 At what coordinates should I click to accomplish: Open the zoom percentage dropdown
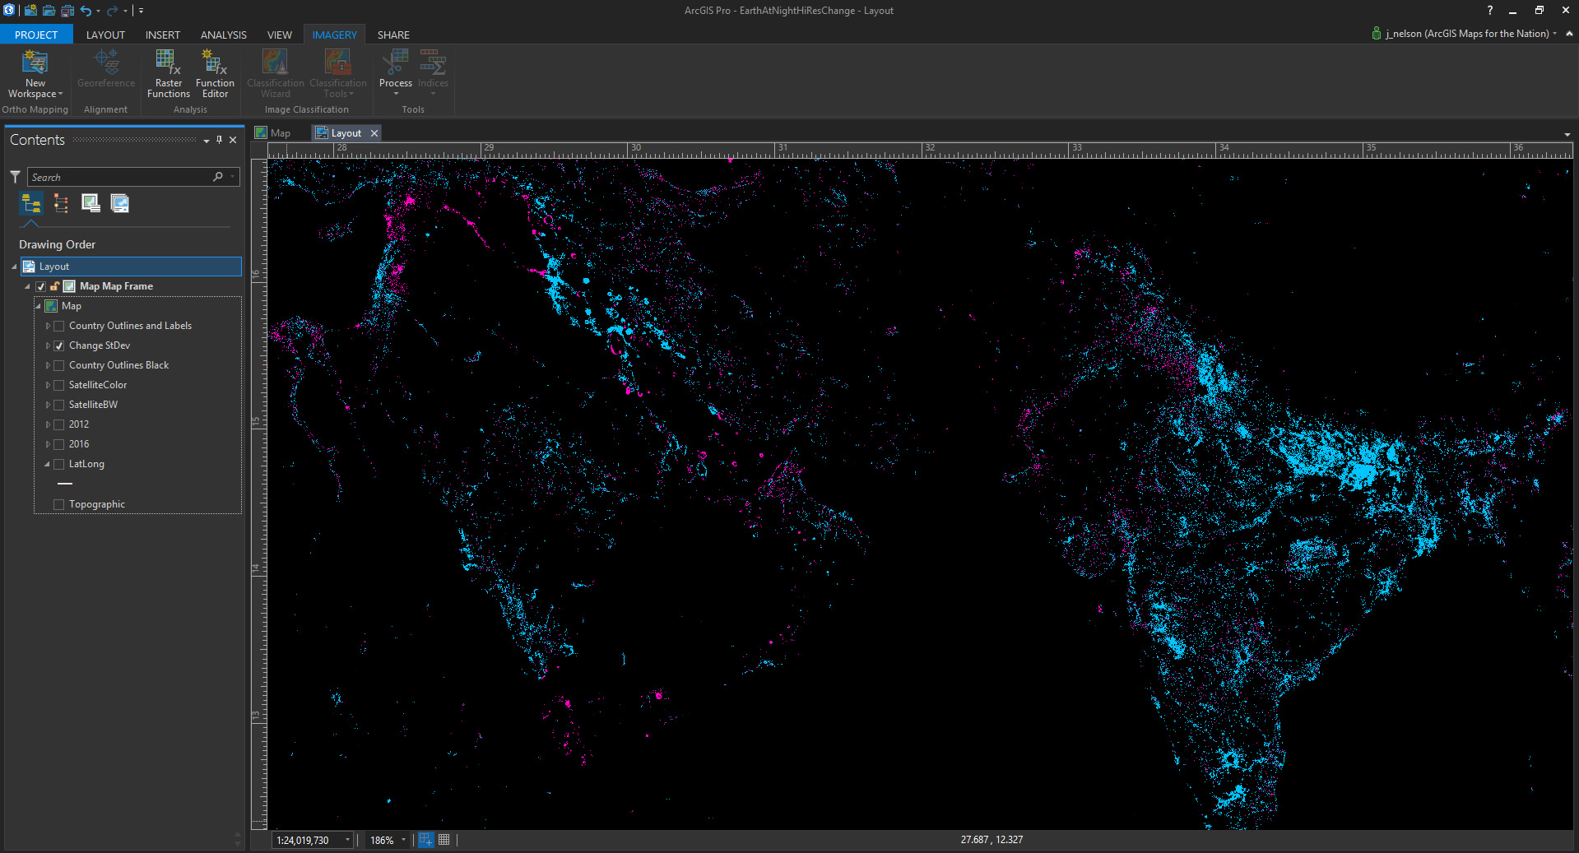[403, 840]
